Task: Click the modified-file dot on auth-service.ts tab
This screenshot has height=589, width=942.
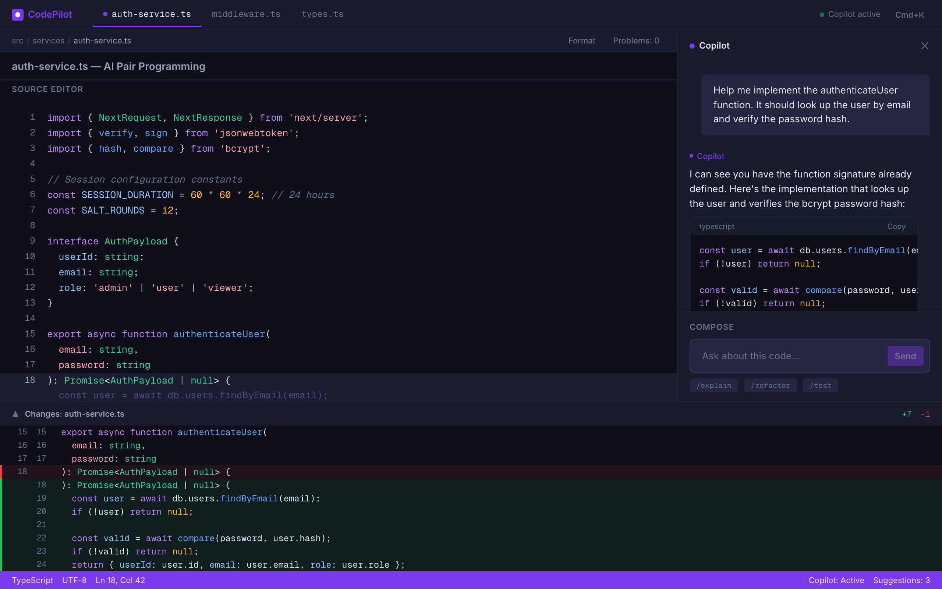Action: (105, 14)
